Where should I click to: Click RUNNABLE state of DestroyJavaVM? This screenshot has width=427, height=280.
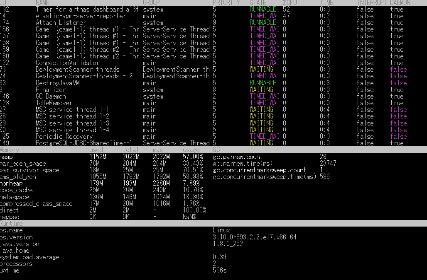pyautogui.click(x=263, y=83)
